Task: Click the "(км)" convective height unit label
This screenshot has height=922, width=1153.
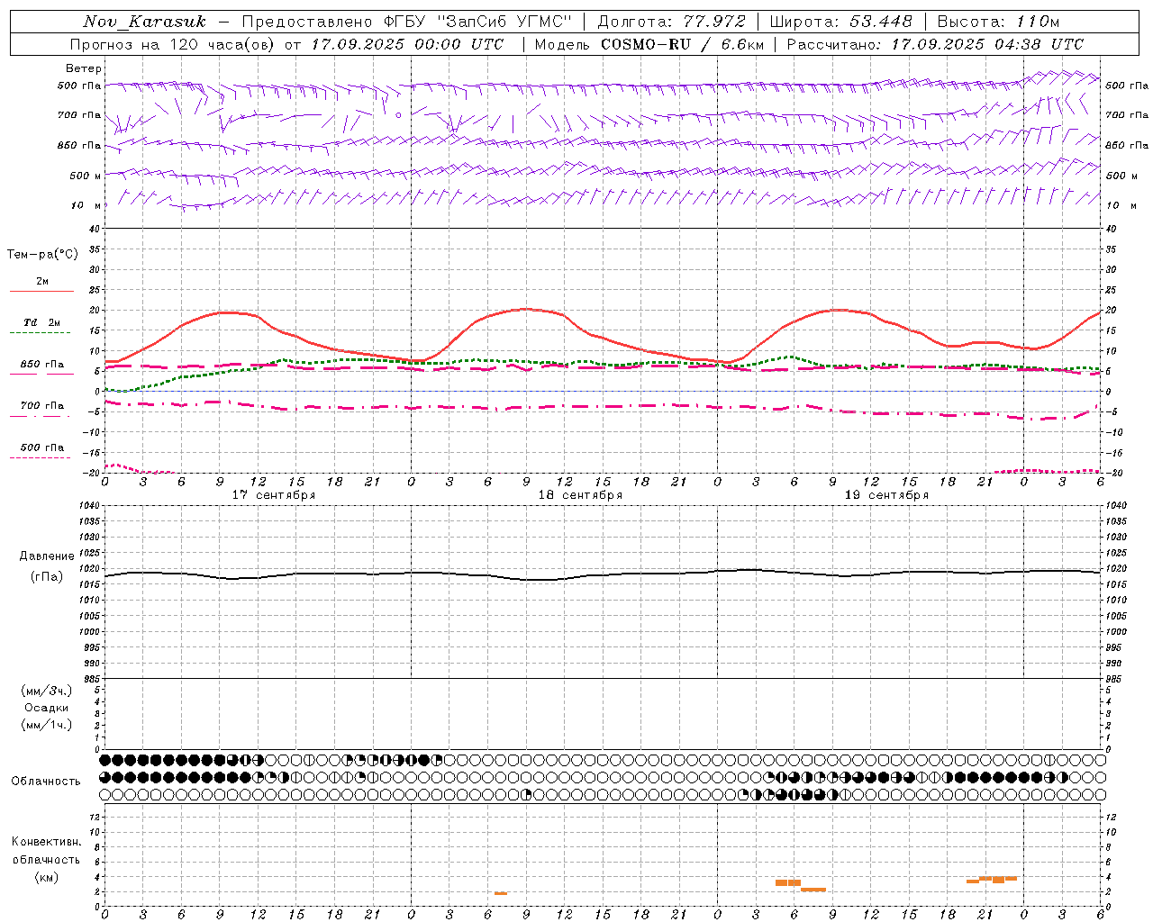Action: (47, 877)
